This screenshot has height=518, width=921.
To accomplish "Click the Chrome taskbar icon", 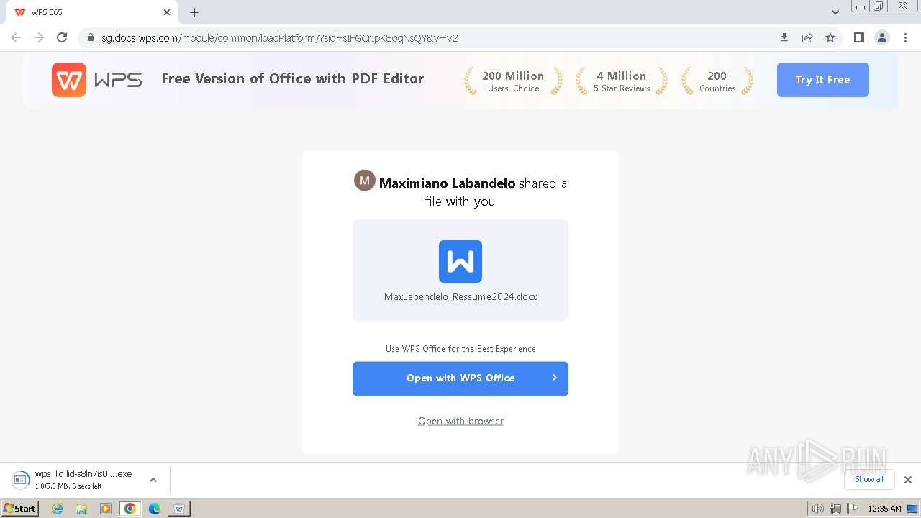I will coord(130,509).
